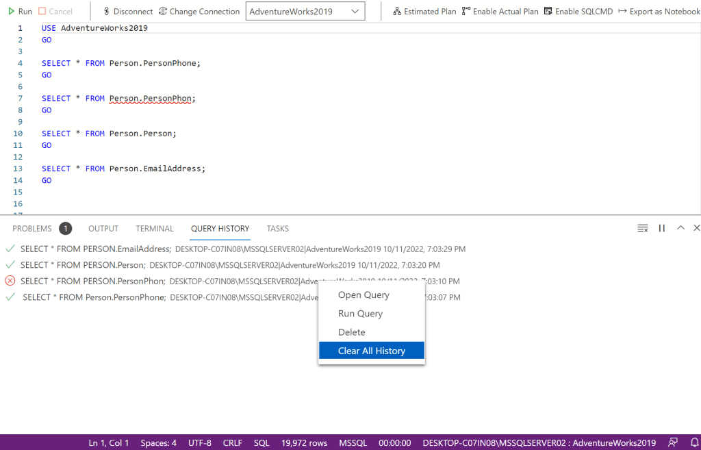
Task: Export the query as a Notebook
Action: [x=659, y=12]
